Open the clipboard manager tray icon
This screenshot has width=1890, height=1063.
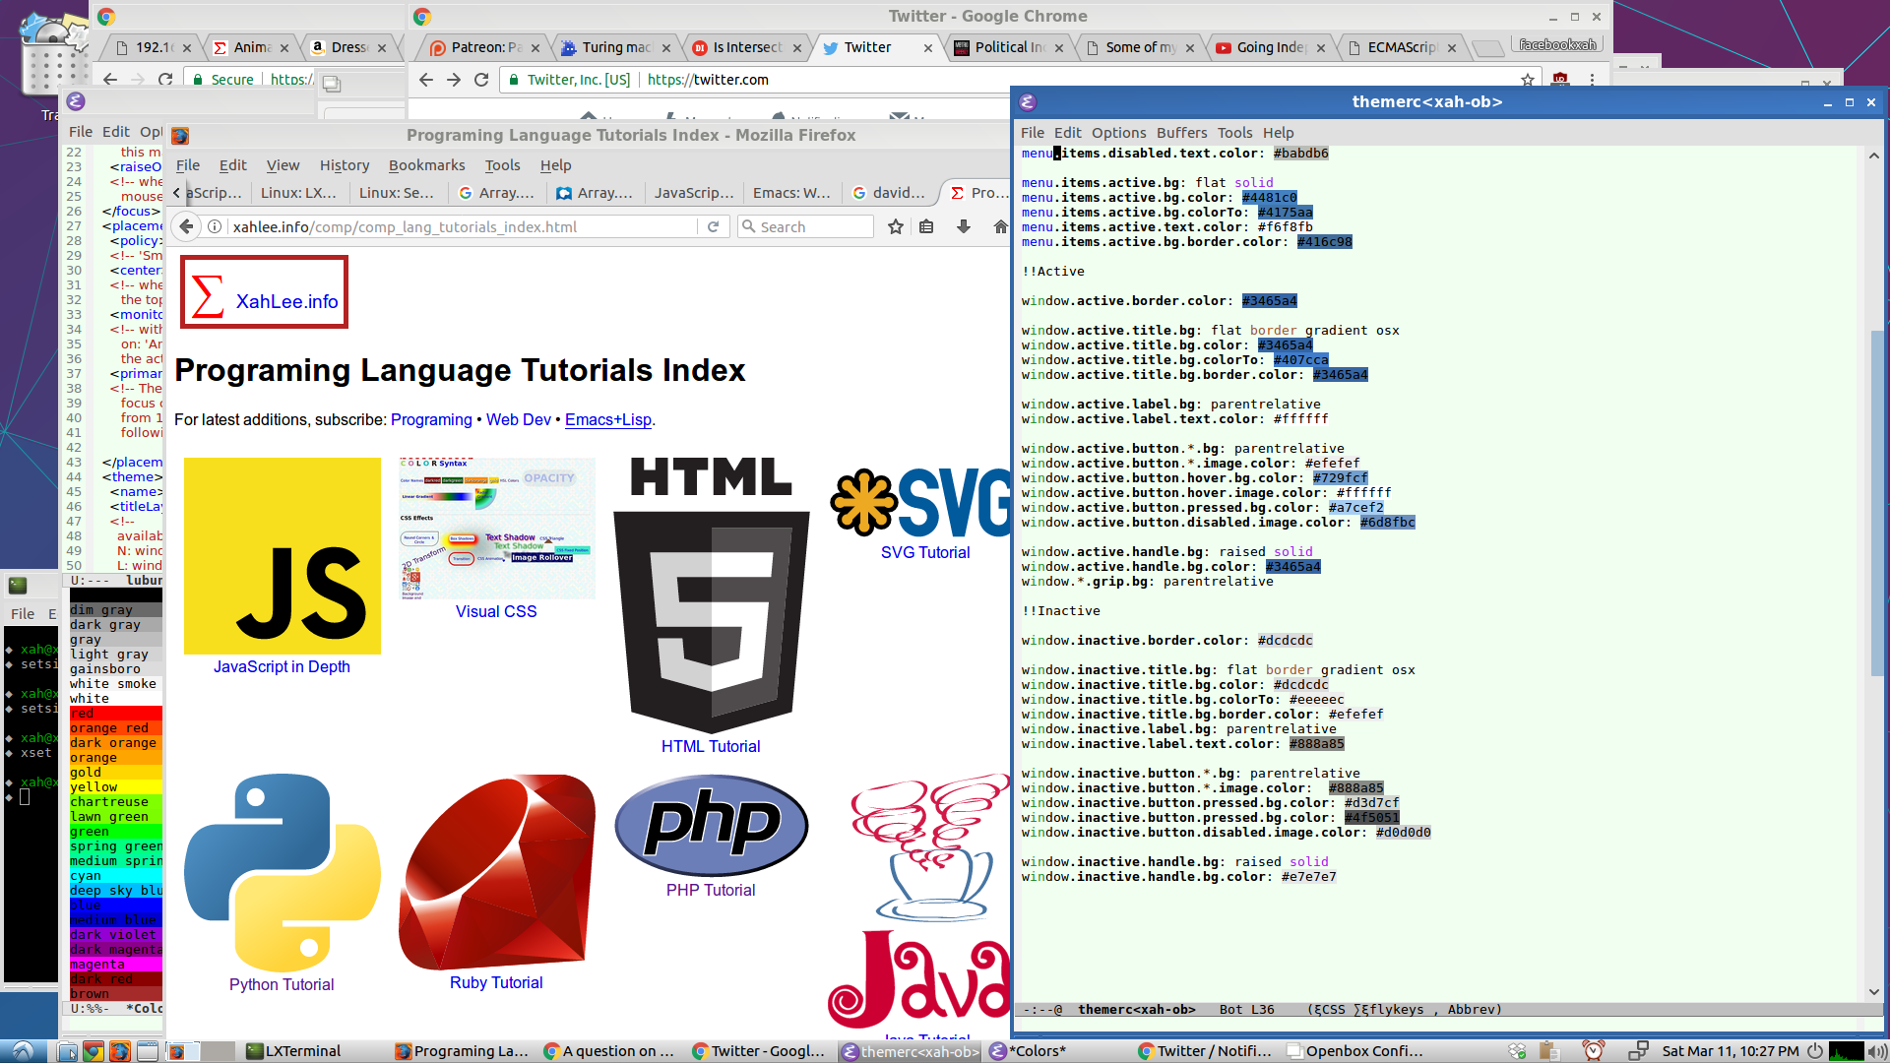pyautogui.click(x=1548, y=1051)
